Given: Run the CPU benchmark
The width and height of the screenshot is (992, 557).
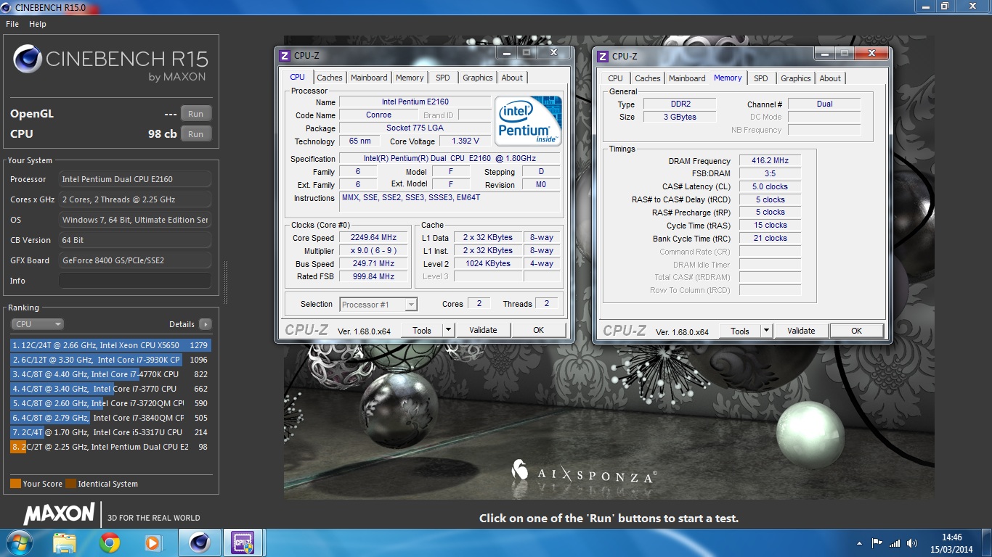Looking at the screenshot, I should (x=196, y=134).
